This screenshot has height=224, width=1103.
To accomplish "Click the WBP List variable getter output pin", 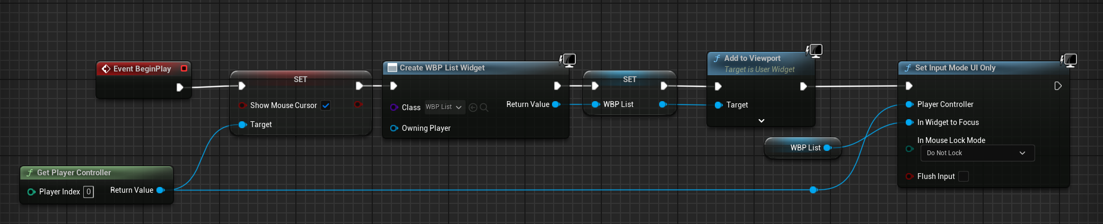I will tap(827, 148).
